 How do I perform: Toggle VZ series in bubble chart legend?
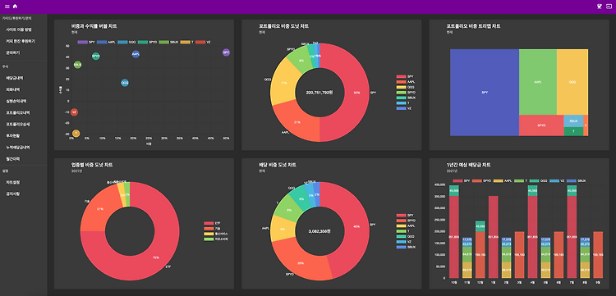(x=202, y=42)
